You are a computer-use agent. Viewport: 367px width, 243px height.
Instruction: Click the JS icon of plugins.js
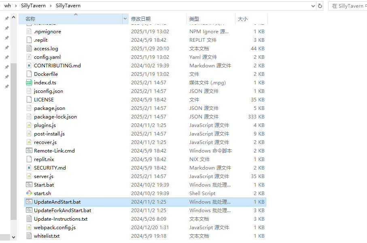[x=29, y=125]
